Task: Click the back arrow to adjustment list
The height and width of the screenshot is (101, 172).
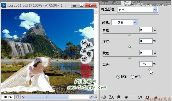Action: point(103,97)
